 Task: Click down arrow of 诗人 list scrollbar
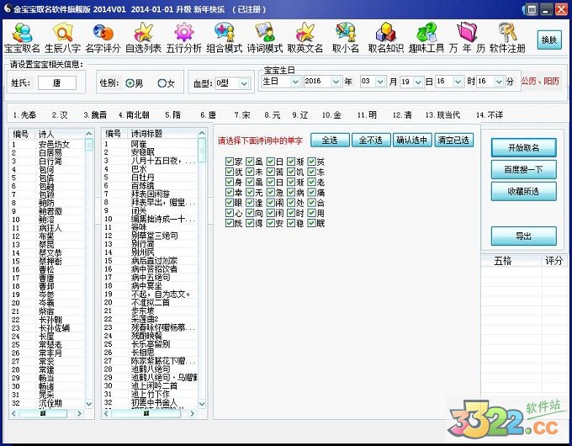89,404
